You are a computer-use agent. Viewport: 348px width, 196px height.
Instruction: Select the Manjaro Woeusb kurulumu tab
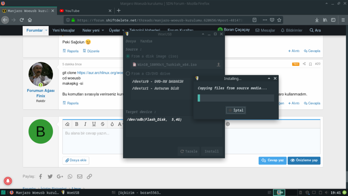28,11
